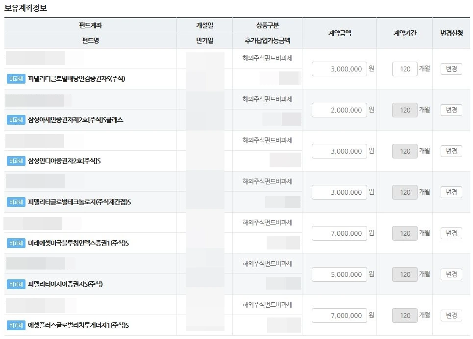The height and width of the screenshot is (339, 473).
Task: Click 비과세 badge beside 삼성아세안증권자제2호[주식]S클래스
Action: coord(16,120)
